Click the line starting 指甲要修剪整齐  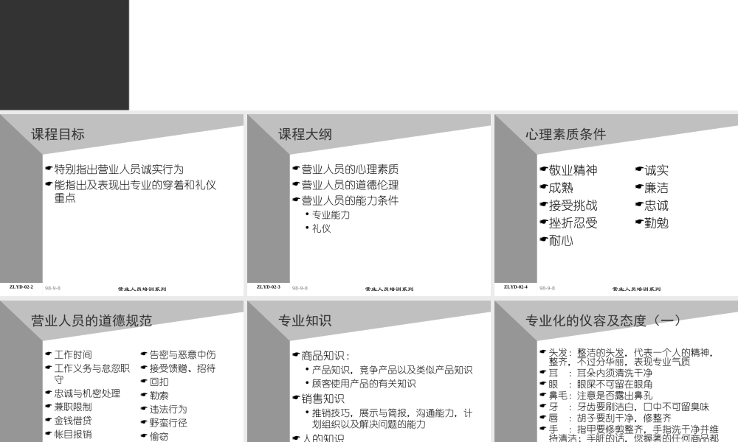(x=633, y=434)
